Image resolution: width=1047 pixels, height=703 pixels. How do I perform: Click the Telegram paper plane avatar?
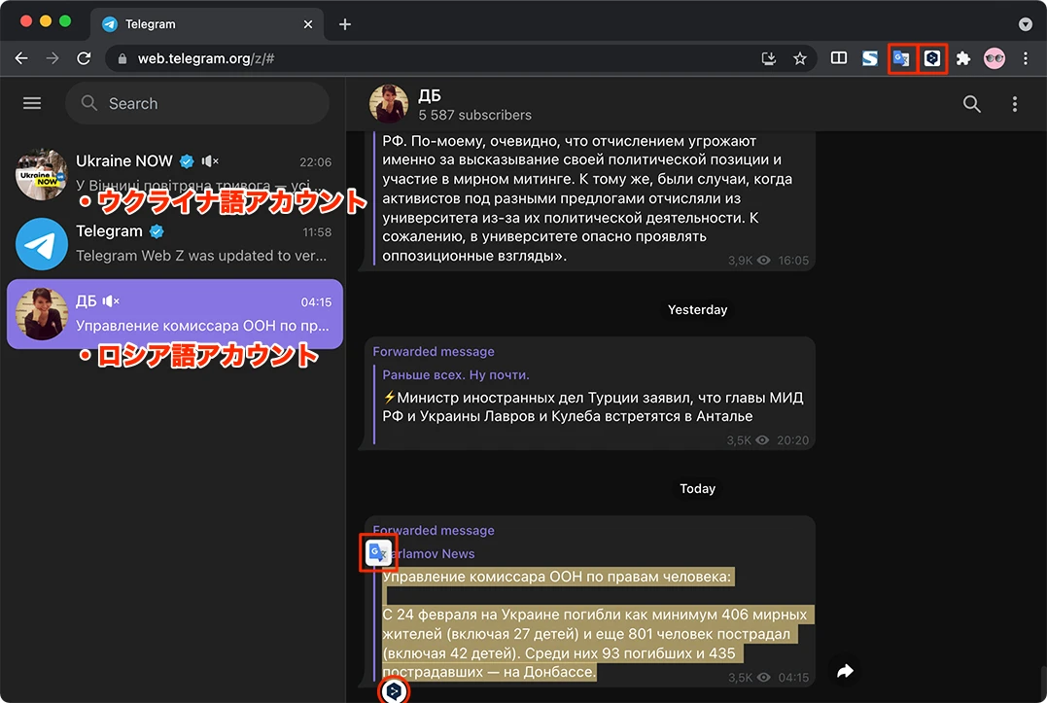tap(42, 244)
